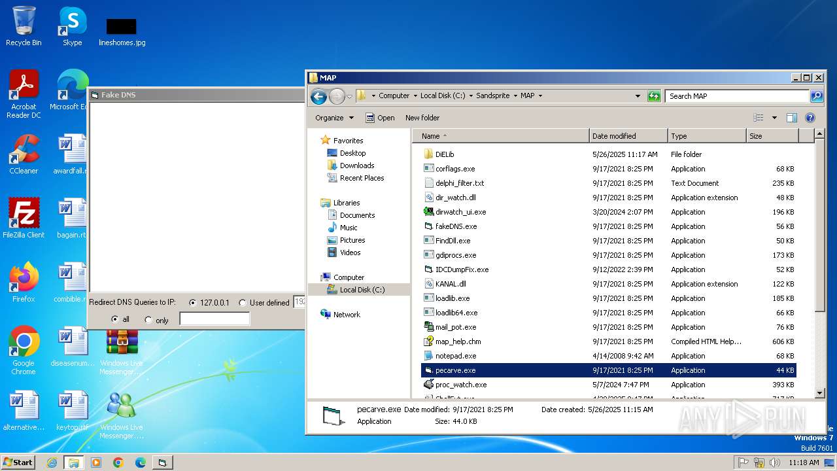Select map_help.chm help file
This screenshot has height=471, width=837.
click(458, 341)
